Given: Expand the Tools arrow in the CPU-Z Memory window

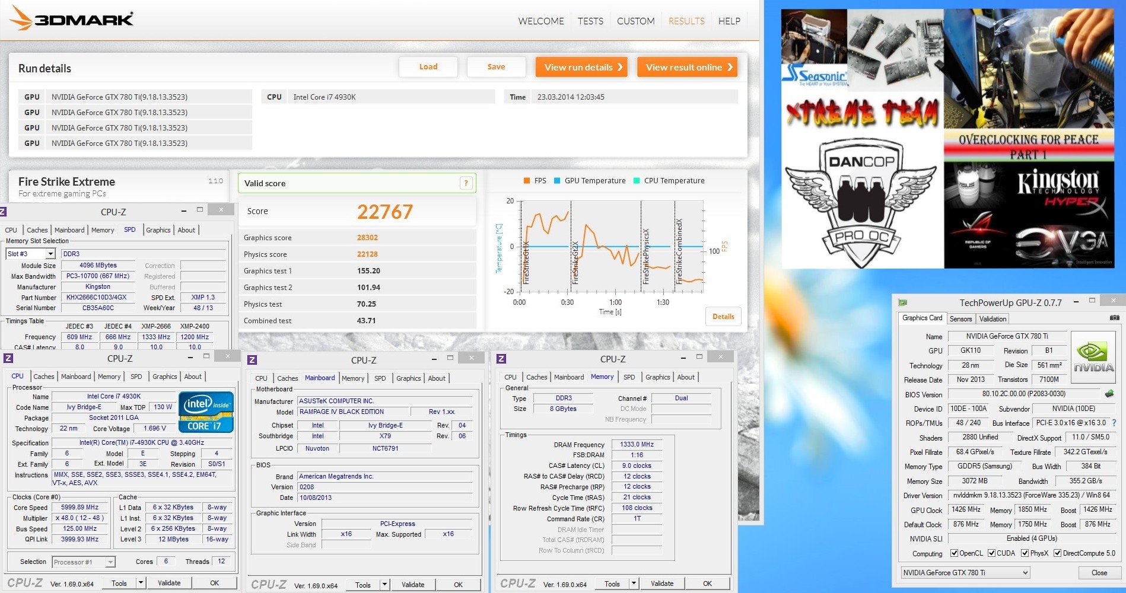Looking at the screenshot, I should [x=634, y=584].
